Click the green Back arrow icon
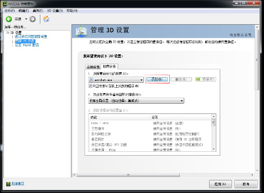The image size is (264, 193). pyautogui.click(x=9, y=19)
